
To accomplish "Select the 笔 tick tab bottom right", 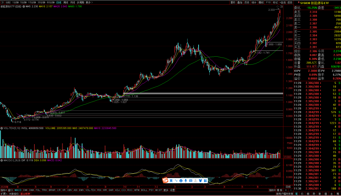I will pos(296,194).
